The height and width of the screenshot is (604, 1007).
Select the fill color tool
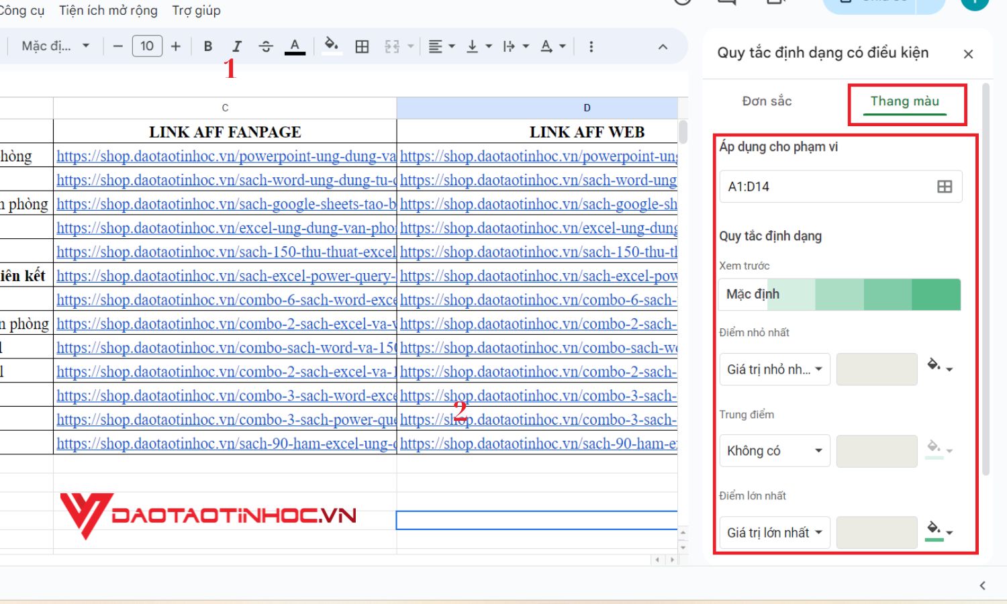tap(330, 46)
